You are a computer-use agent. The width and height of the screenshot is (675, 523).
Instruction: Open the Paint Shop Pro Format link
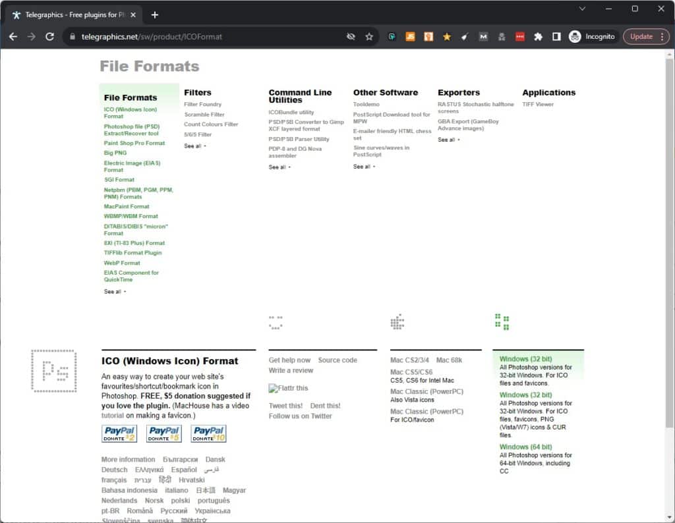[x=134, y=143]
